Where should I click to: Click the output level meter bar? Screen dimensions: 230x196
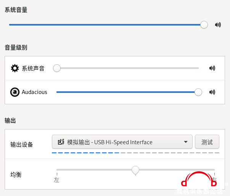(x=135, y=153)
